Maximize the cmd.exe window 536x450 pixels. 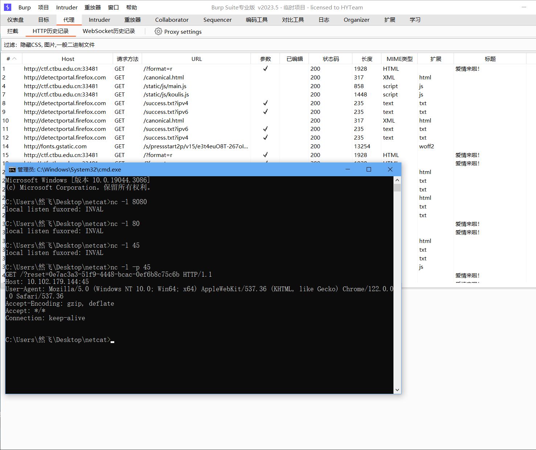[x=369, y=169]
